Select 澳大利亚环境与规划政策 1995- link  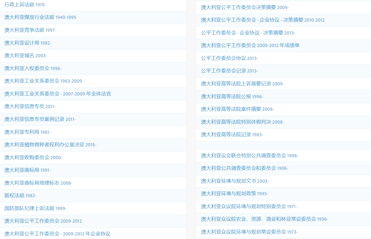235,194
